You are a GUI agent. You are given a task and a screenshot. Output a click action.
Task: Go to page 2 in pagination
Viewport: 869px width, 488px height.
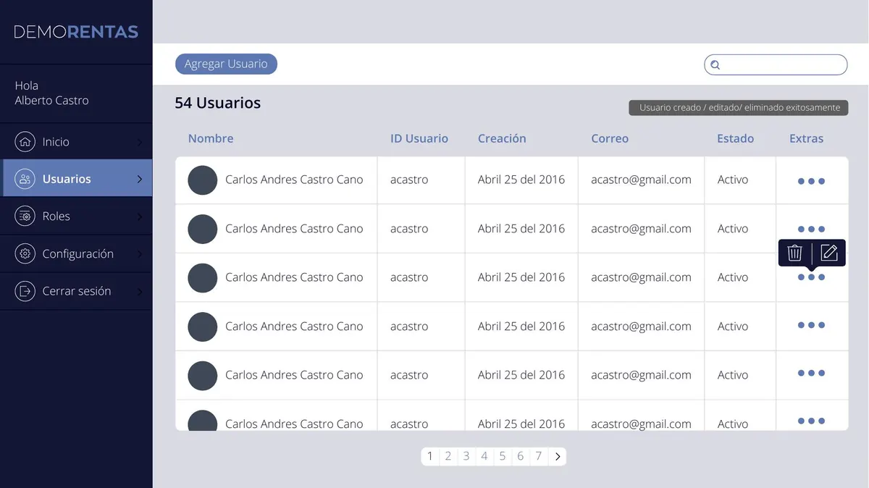tap(448, 456)
